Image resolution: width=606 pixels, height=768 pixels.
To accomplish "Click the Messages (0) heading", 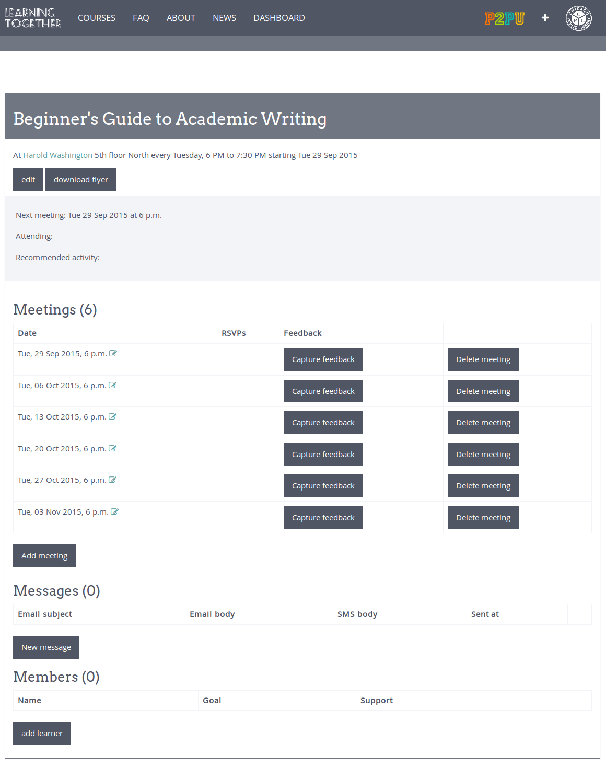I will pos(56,591).
